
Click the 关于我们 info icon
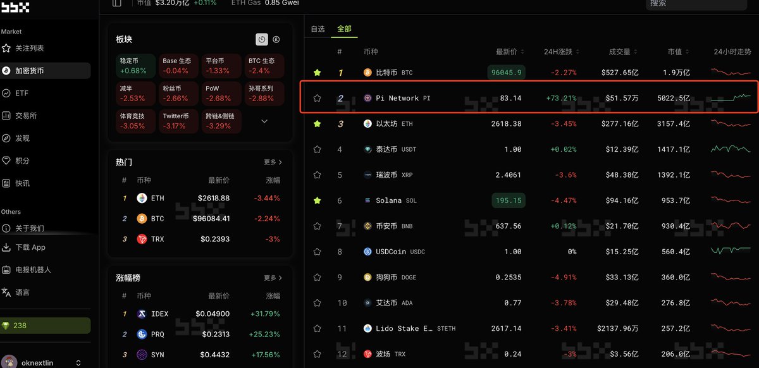pos(6,228)
